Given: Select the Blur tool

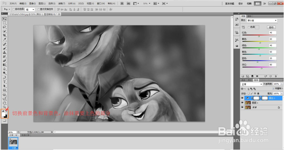Looking at the screenshot, I should point(5,69).
